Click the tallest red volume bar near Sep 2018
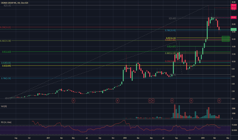The height and width of the screenshot is (140, 238). 175,111
